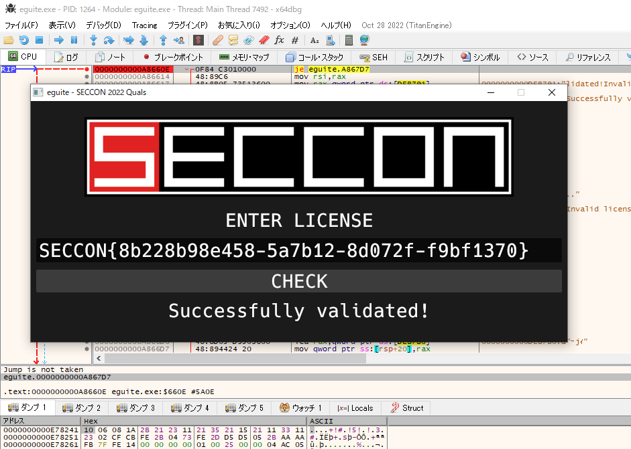
Task: Show the labels list
Action: click(x=248, y=40)
